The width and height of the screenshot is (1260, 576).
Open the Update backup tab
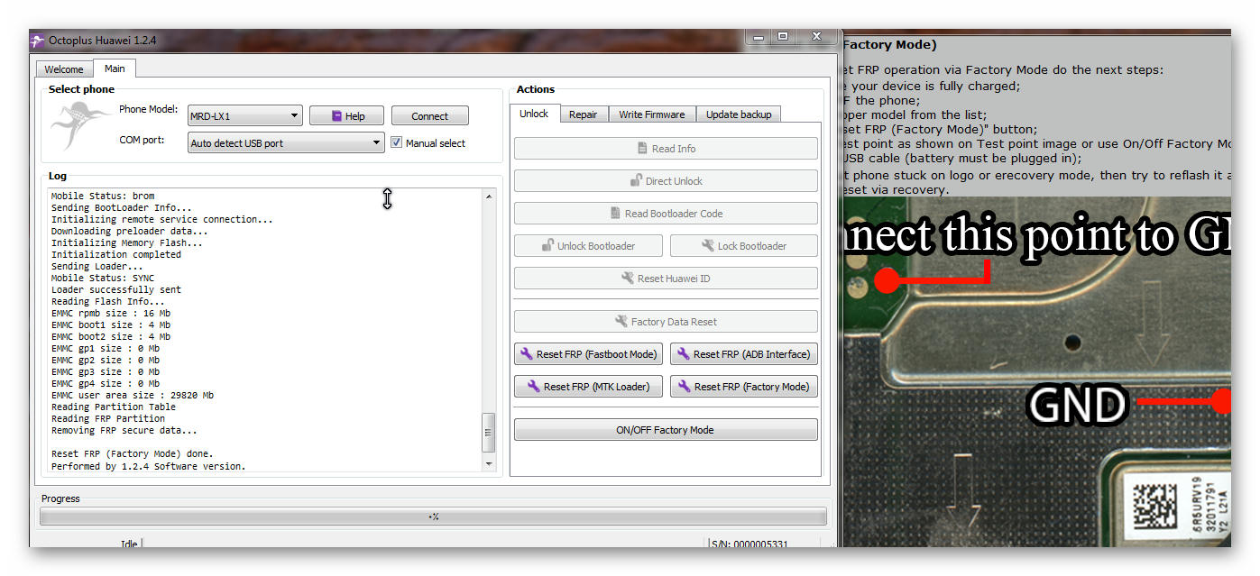[739, 114]
